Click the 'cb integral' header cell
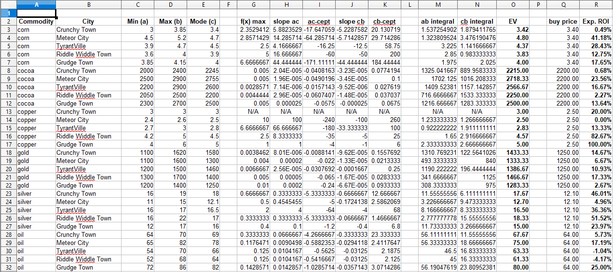This screenshot has height=272, width=613. coord(477,21)
